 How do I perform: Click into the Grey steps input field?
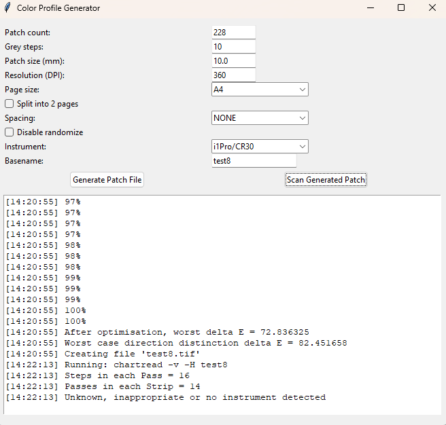click(x=233, y=47)
